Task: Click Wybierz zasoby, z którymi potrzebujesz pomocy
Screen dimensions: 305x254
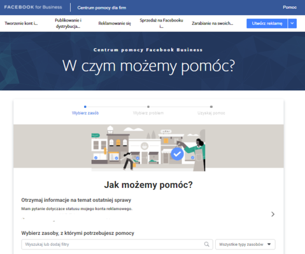Action: pyautogui.click(x=78, y=233)
